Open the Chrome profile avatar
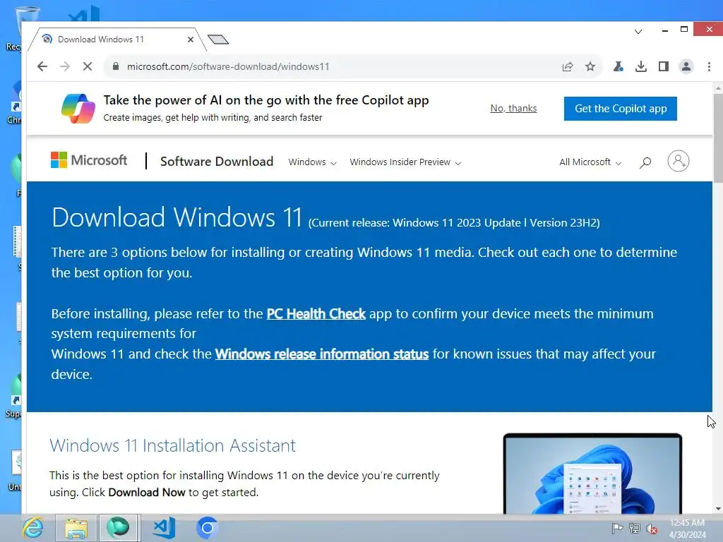This screenshot has width=723, height=542. pyautogui.click(x=686, y=66)
